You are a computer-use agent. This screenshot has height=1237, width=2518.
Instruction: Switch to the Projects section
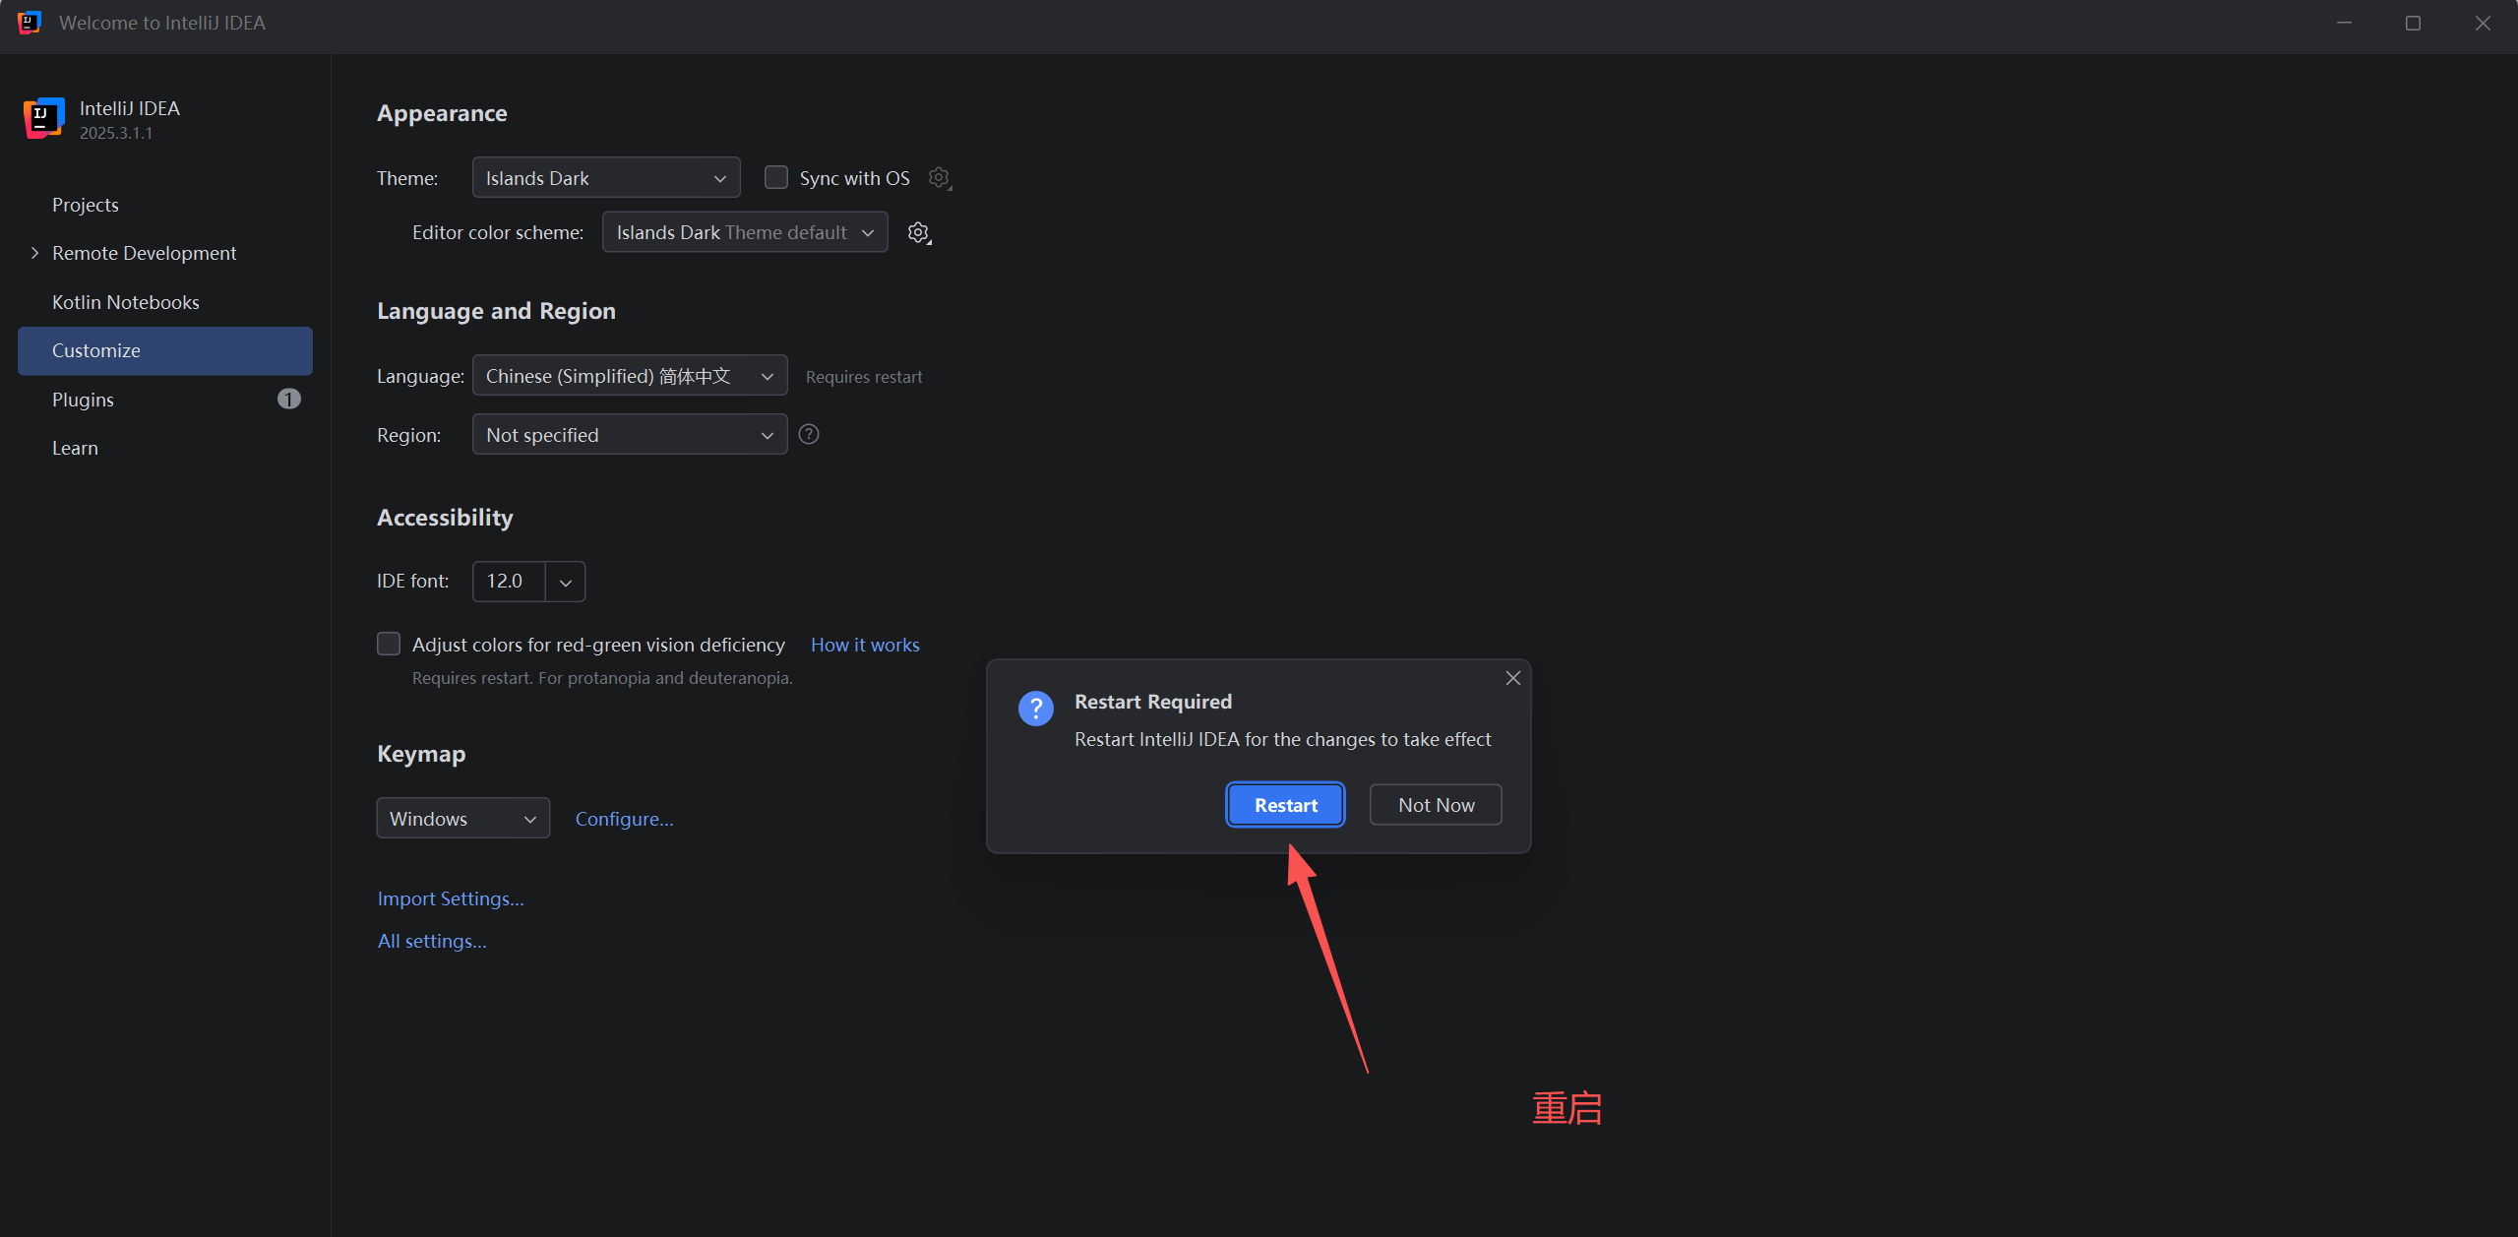(86, 205)
